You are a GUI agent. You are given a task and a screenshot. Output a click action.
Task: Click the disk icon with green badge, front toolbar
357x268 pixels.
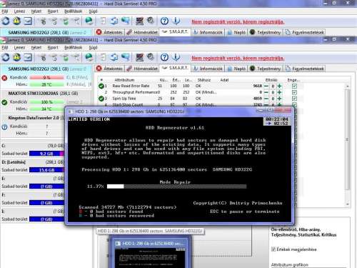coord(66,57)
